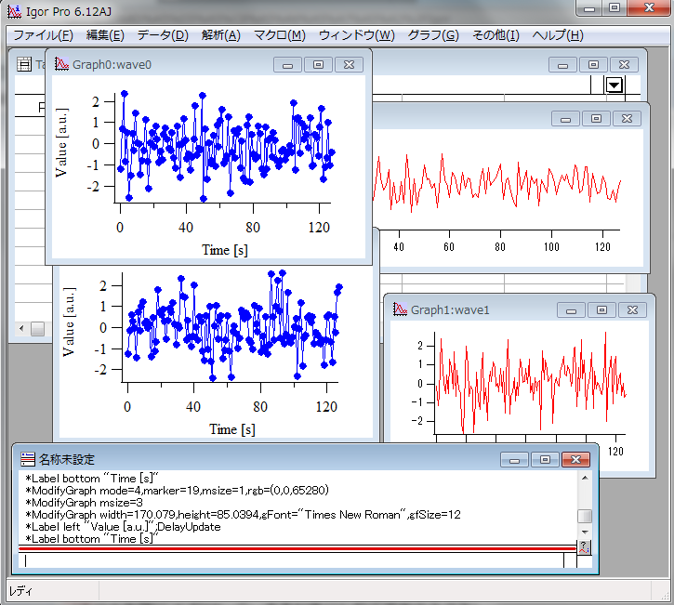Image resolution: width=674 pixels, height=605 pixels.
Task: Maximize the Graph0:wave0 window
Action: point(318,64)
